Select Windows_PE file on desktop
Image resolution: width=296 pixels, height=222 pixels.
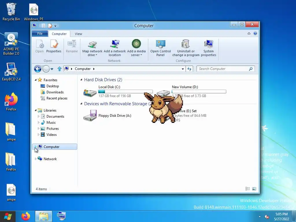[34, 12]
